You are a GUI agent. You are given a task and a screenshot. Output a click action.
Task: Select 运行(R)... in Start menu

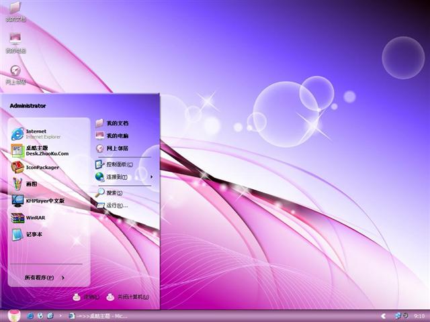pos(116,205)
